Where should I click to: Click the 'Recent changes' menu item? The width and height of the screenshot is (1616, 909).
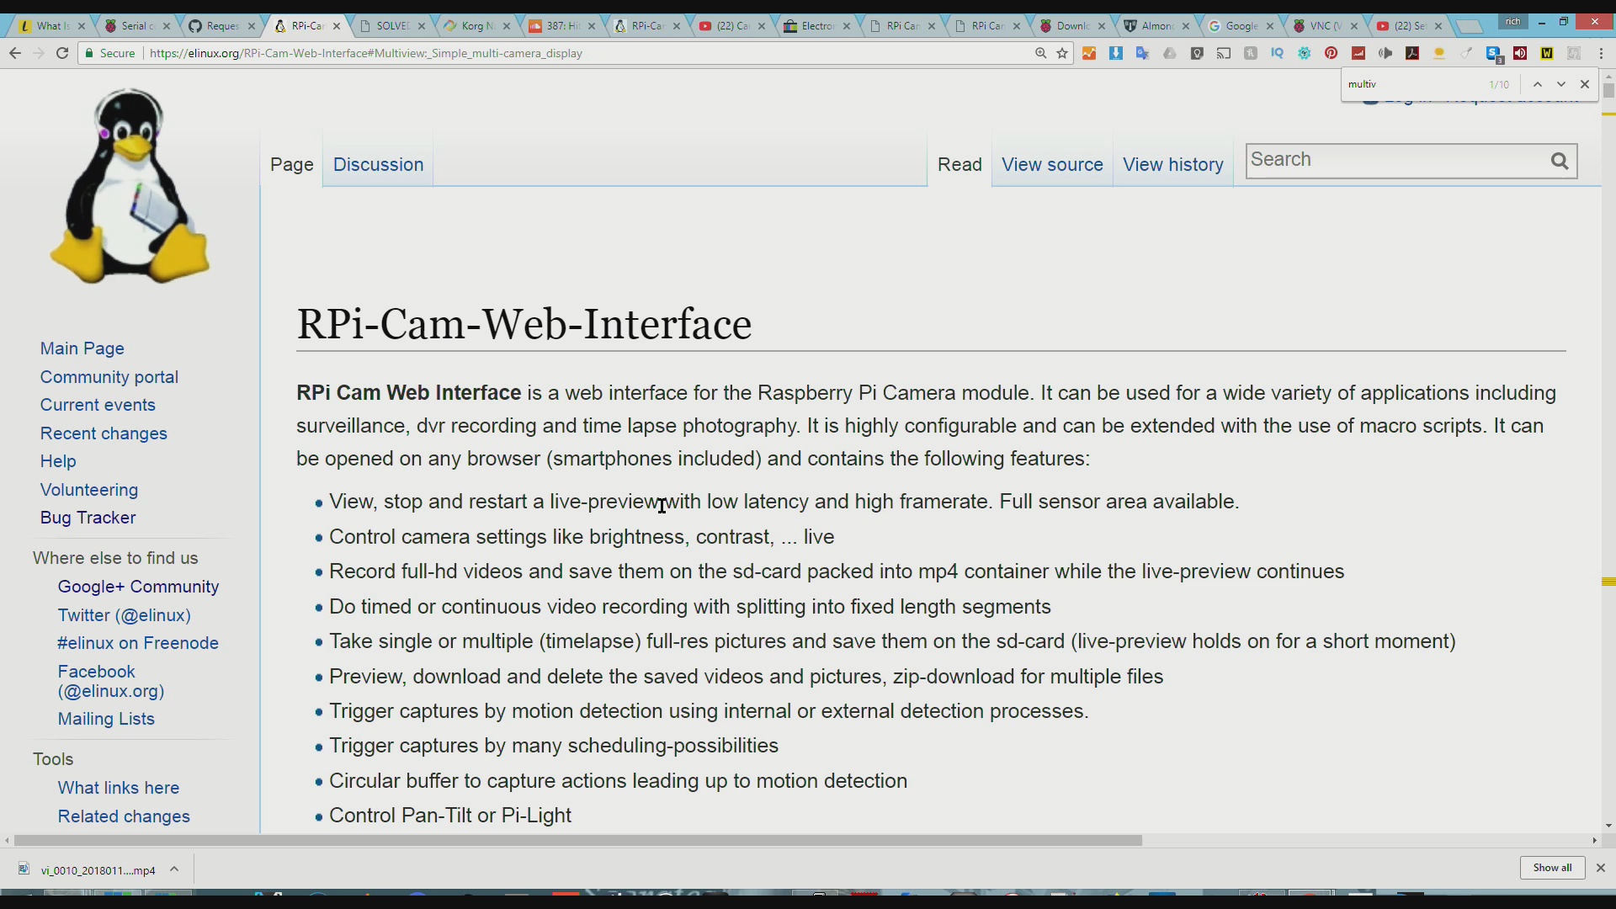104,433
